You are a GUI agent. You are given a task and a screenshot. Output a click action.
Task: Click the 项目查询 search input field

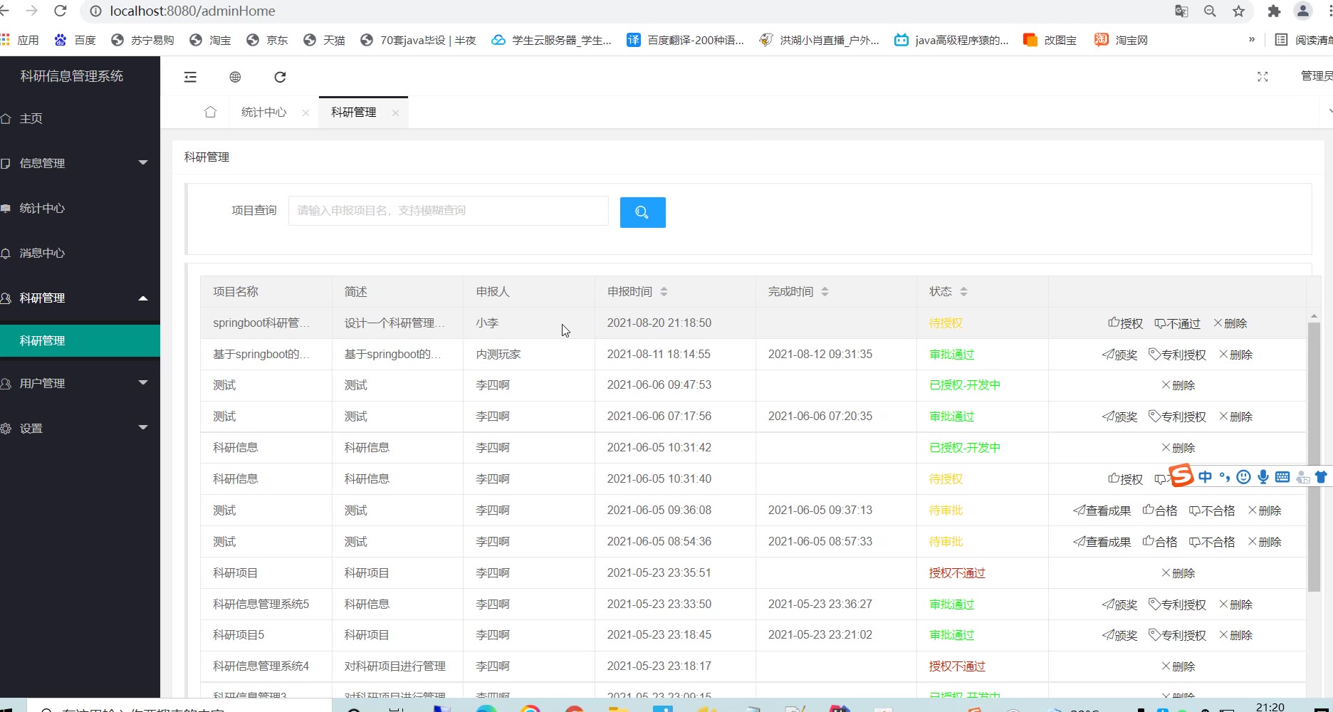point(448,211)
